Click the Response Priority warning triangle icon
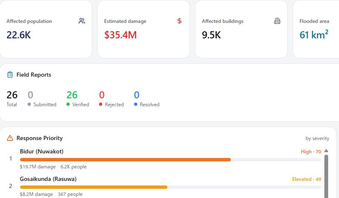 point(10,138)
